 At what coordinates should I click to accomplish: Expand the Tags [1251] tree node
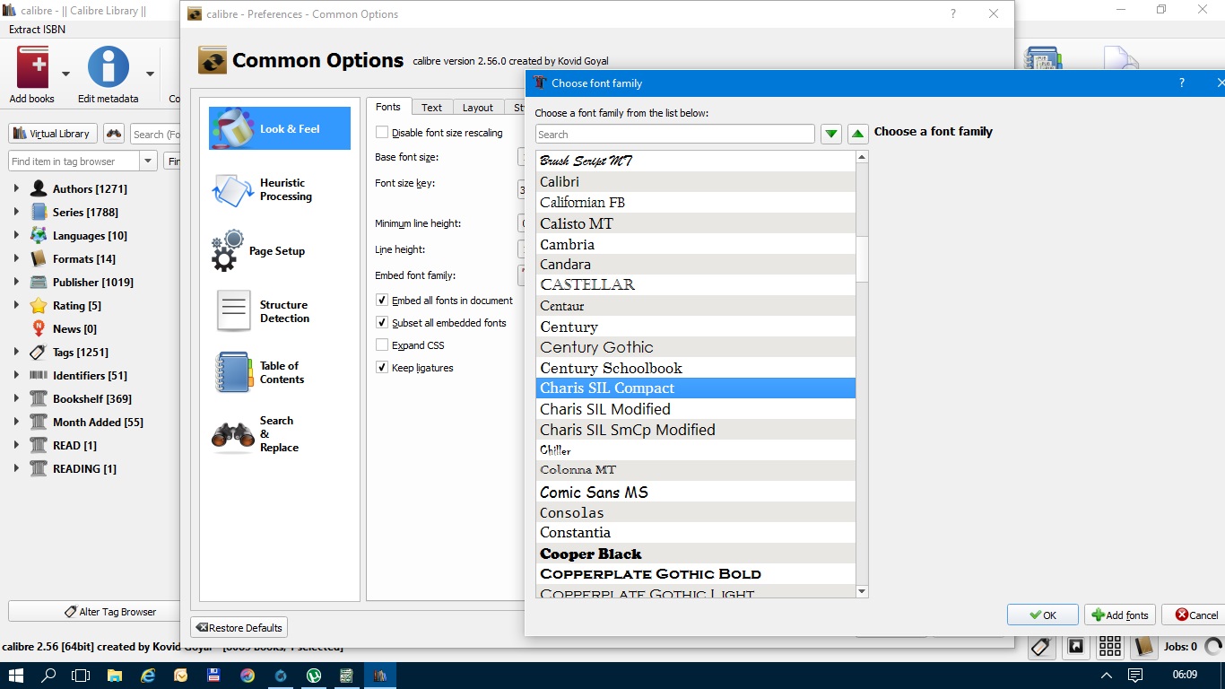coord(16,352)
